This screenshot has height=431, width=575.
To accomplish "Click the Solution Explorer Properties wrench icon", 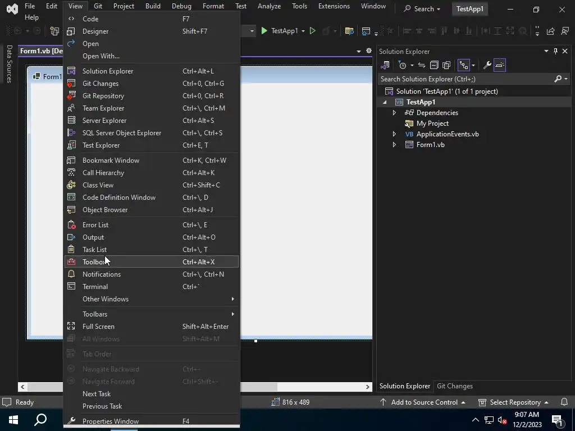I will pos(487,65).
